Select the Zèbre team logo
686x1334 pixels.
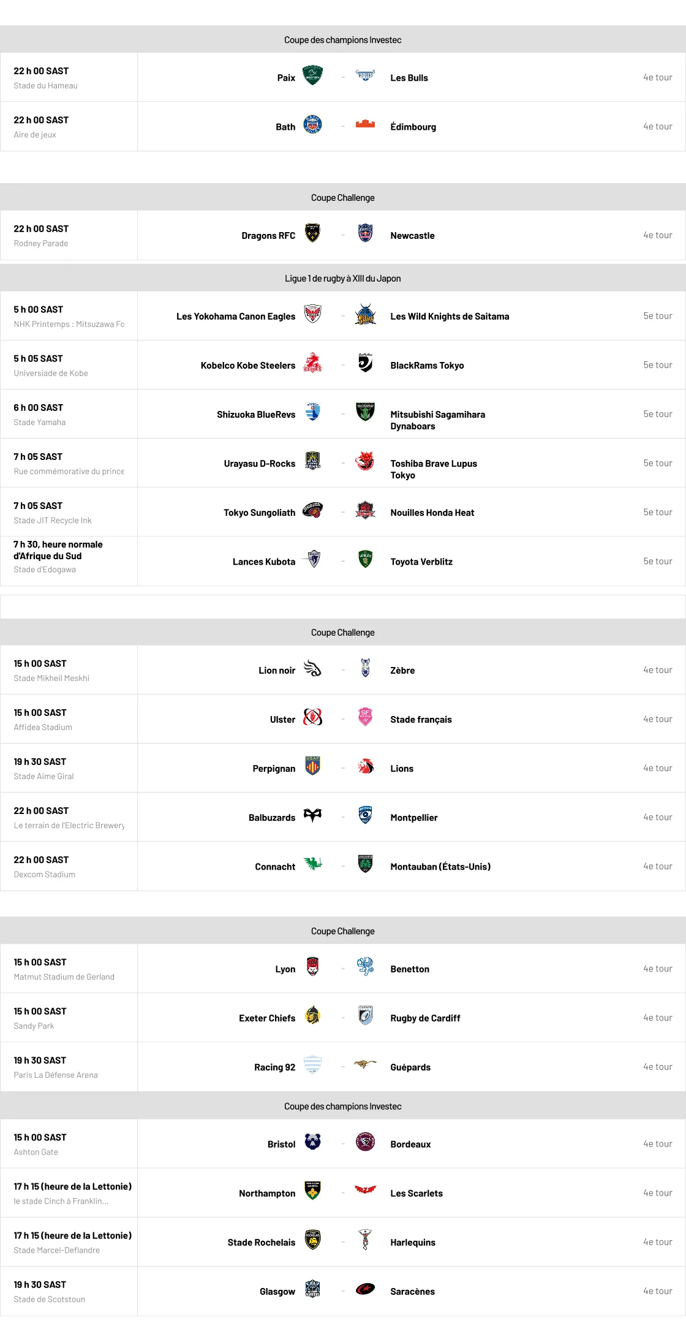click(365, 668)
